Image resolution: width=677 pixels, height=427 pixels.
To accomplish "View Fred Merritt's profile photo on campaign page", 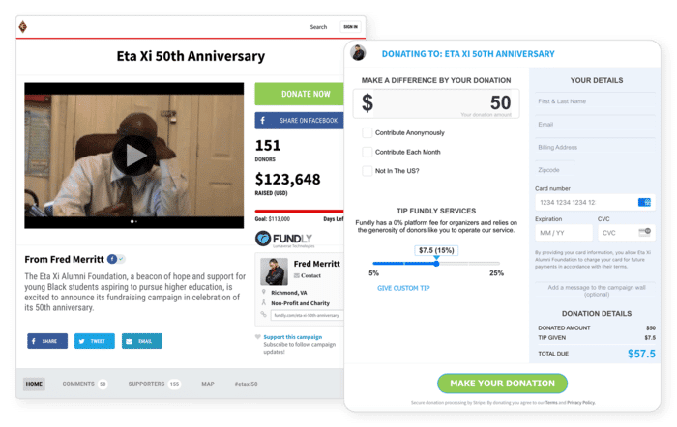I will tap(274, 271).
